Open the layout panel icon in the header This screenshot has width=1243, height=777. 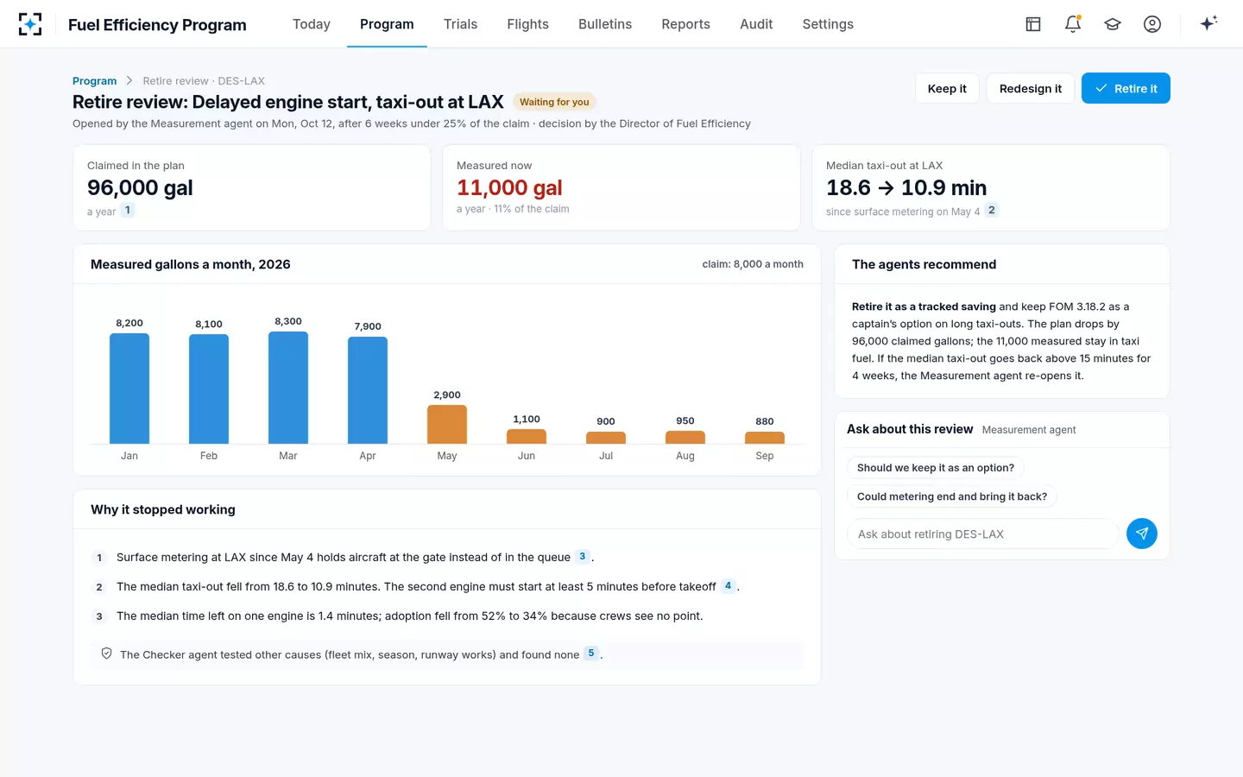1033,24
